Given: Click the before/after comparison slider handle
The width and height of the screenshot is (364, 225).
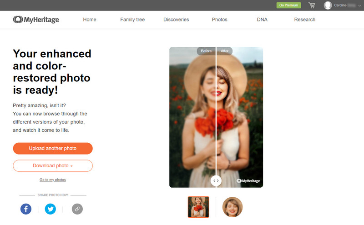Looking at the screenshot, I should (x=216, y=181).
